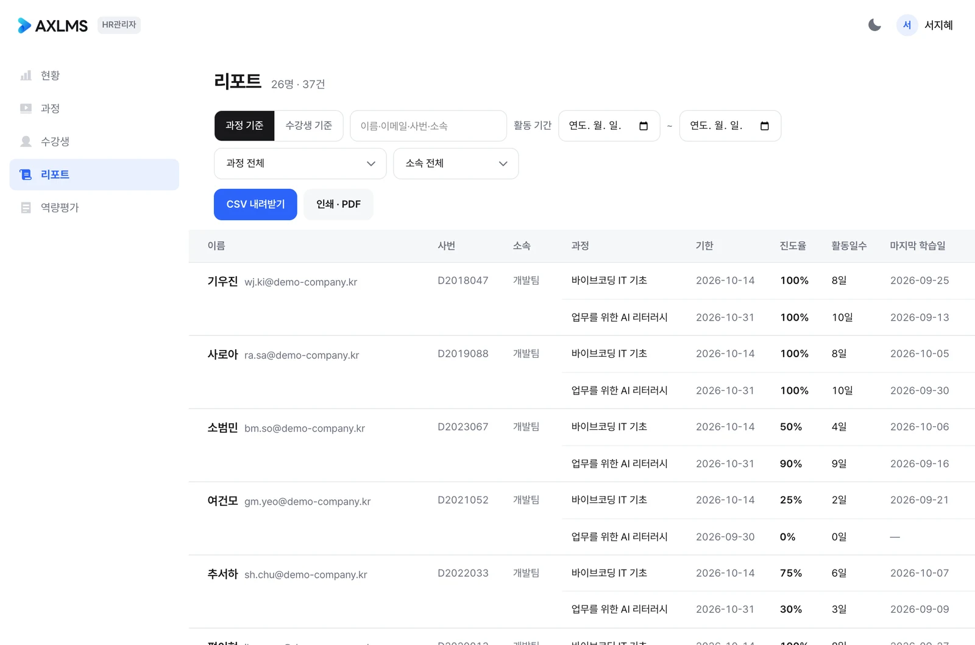Image resolution: width=975 pixels, height=645 pixels.
Task: Select the name 기우진 in the table
Action: click(x=222, y=281)
